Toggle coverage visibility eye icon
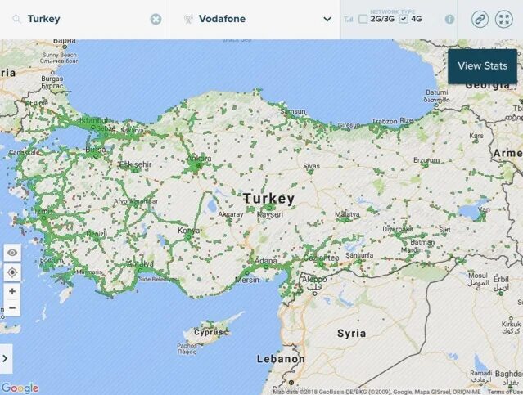The image size is (523, 395). point(12,253)
